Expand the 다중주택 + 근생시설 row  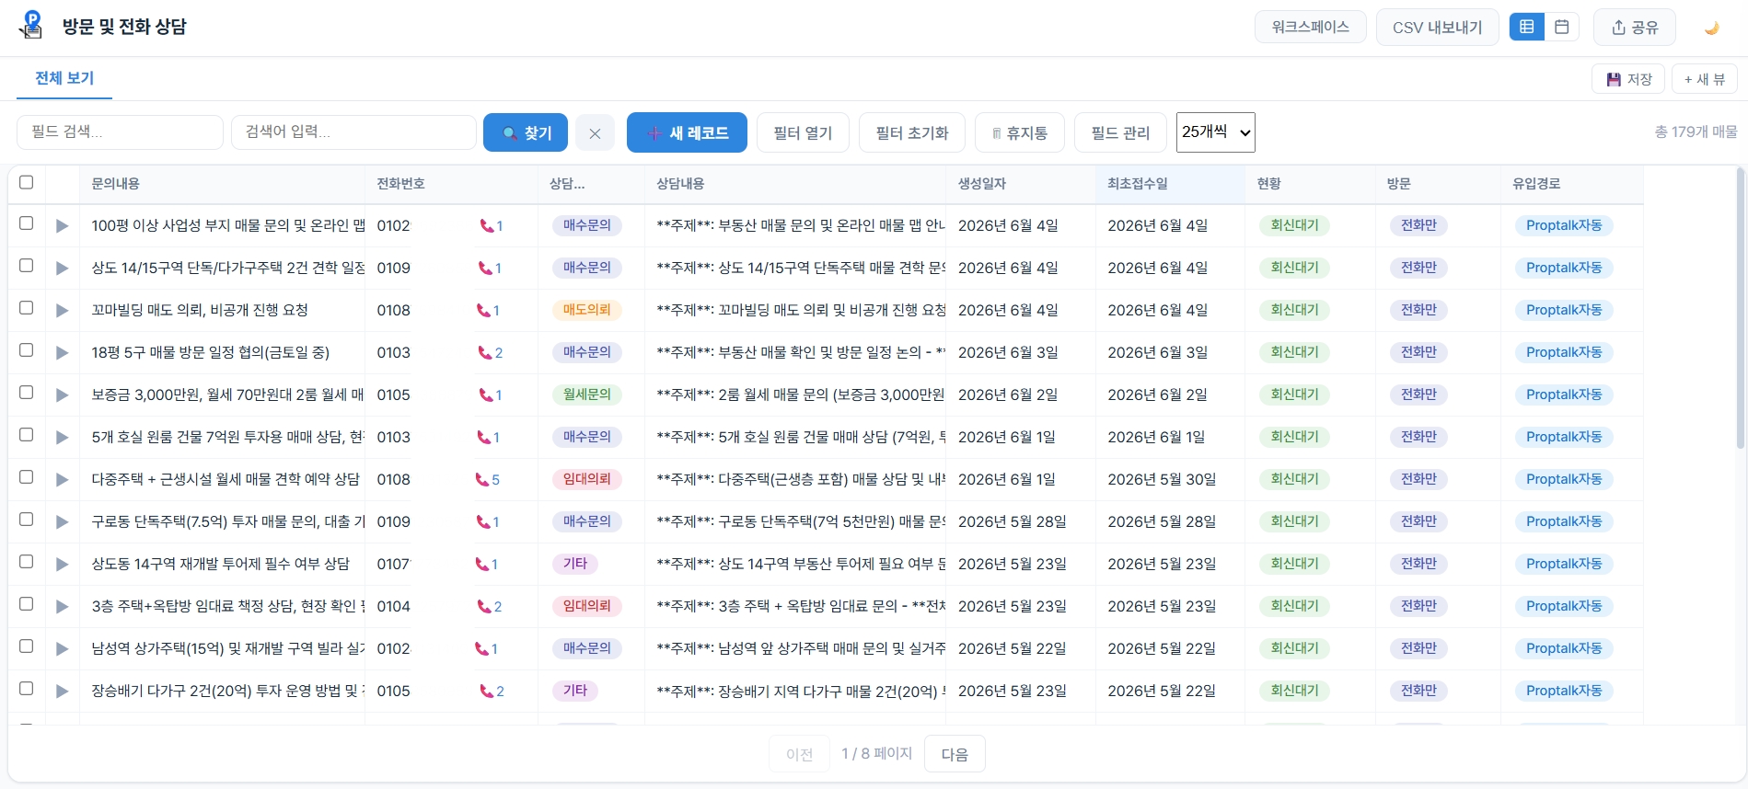(62, 480)
